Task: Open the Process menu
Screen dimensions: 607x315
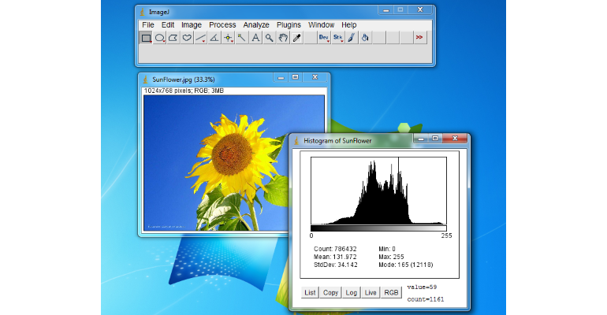Action: [222, 24]
